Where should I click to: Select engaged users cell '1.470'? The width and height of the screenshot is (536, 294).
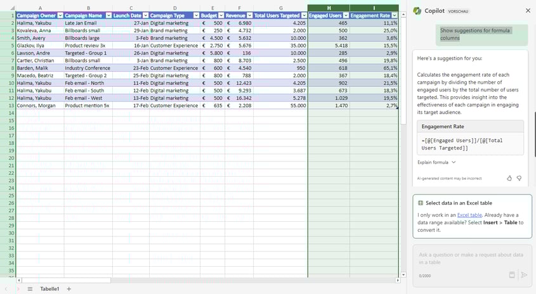329,106
